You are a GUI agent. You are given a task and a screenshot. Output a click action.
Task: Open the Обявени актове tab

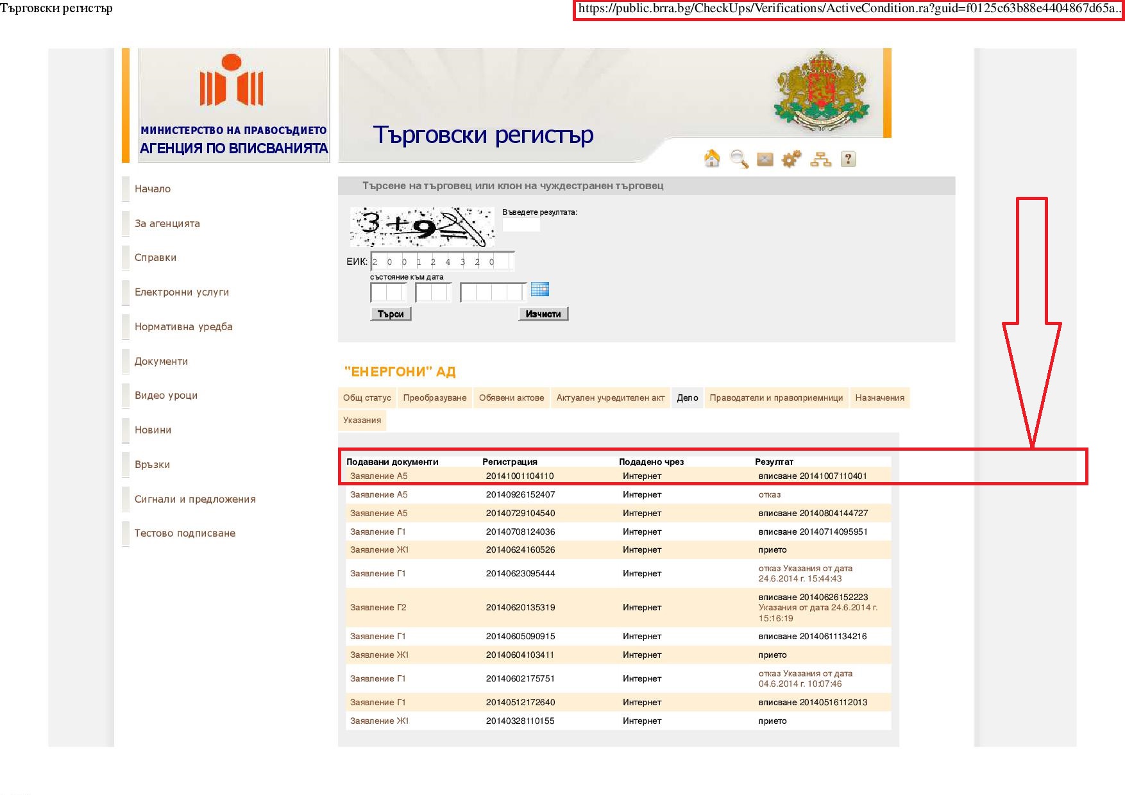point(511,397)
